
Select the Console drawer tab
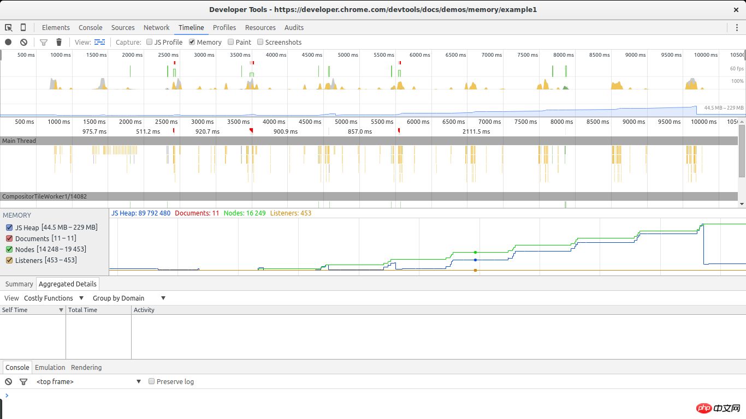17,367
